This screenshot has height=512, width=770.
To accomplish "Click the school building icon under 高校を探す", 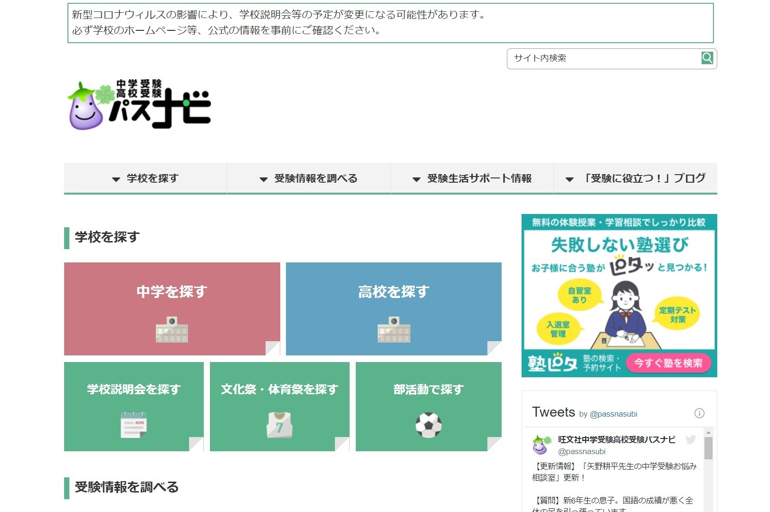I will click(394, 329).
